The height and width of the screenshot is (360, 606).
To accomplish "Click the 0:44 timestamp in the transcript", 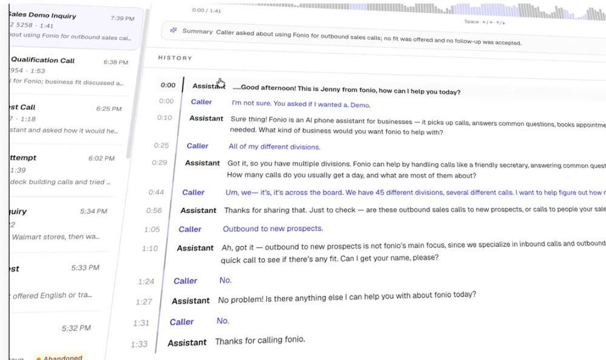I will [156, 192].
